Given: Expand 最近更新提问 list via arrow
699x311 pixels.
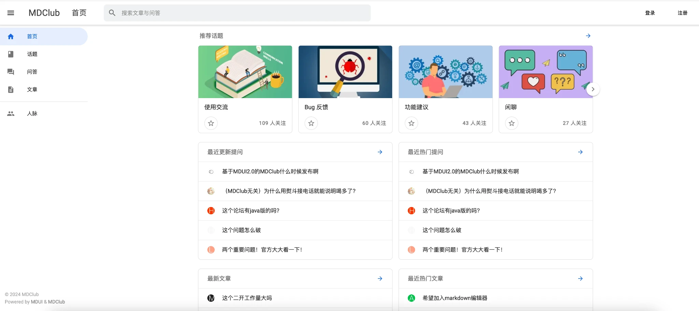Looking at the screenshot, I should pyautogui.click(x=380, y=152).
